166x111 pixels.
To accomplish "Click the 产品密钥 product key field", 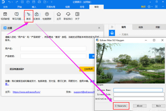I will click(x=53, y=56).
